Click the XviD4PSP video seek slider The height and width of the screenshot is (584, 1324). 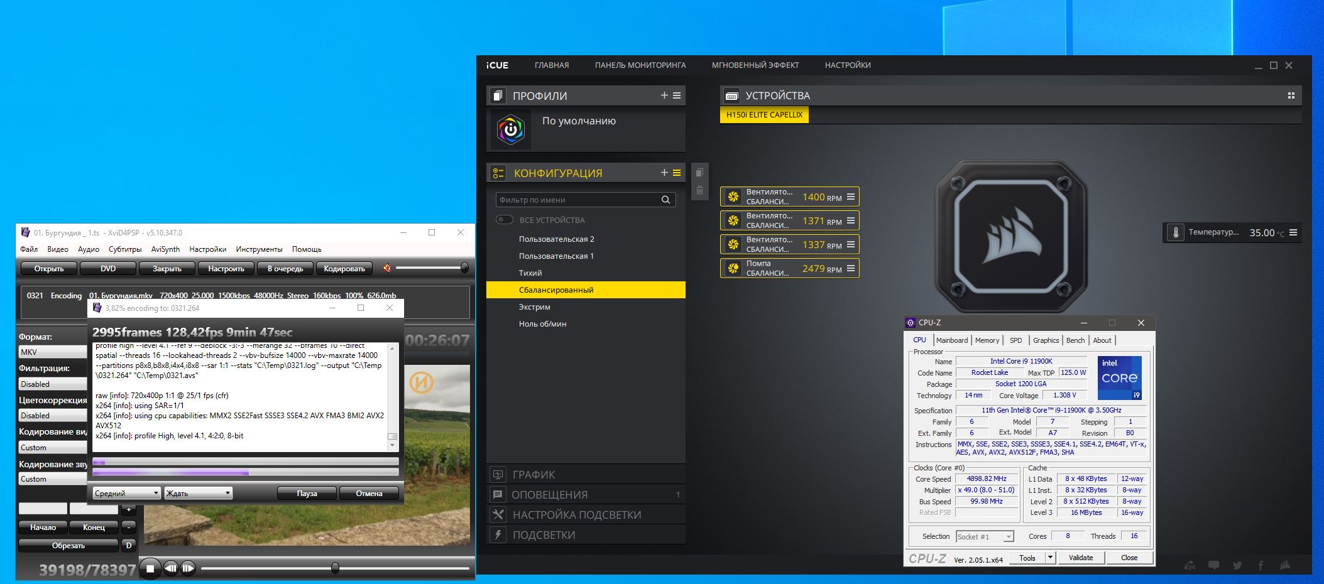tap(335, 568)
